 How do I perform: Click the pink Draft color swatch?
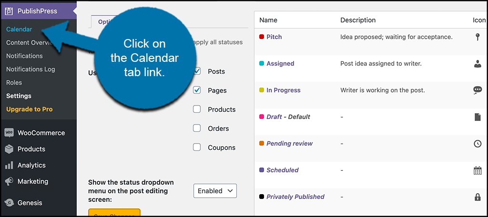click(x=262, y=117)
